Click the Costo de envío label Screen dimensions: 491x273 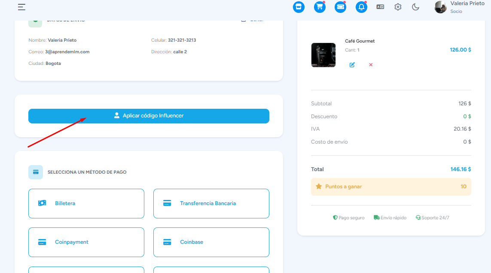(329, 142)
